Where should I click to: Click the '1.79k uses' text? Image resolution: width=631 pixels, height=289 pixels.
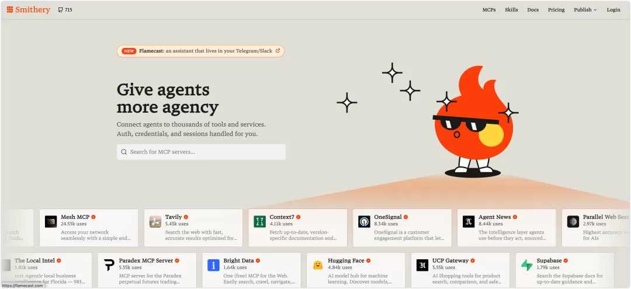(547, 268)
